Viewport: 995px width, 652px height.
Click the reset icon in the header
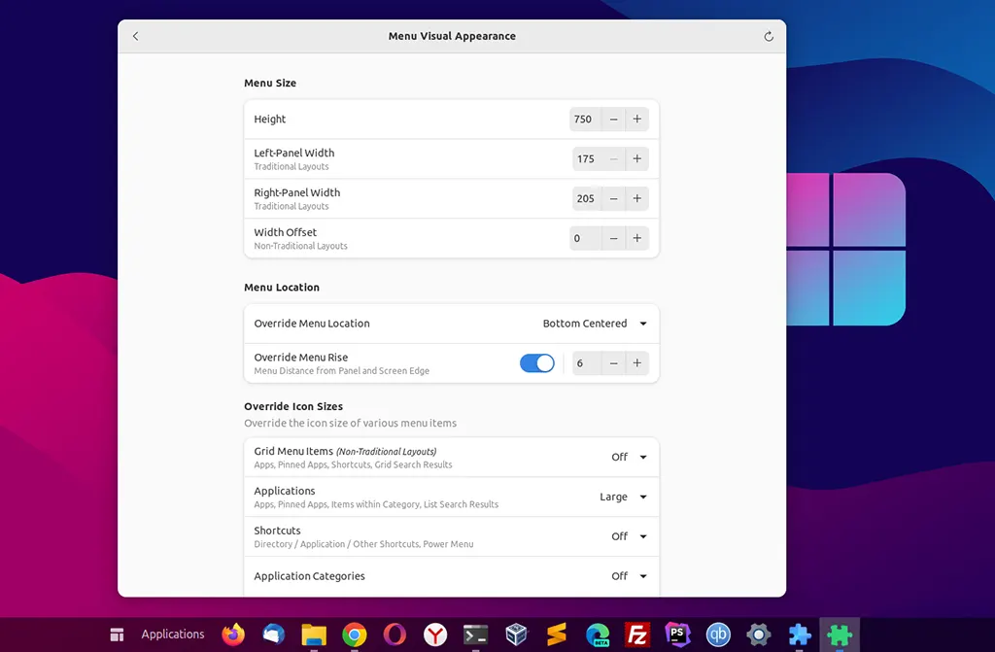pyautogui.click(x=769, y=37)
